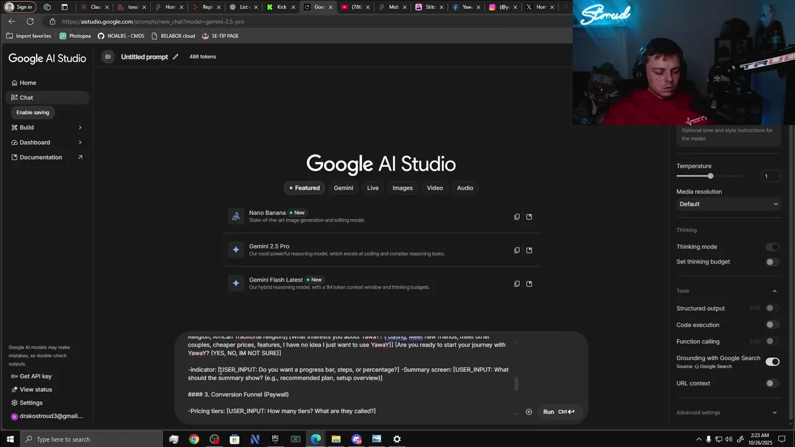Open the drakostroud3 account menu
This screenshot has height=447, width=795.
click(x=47, y=416)
